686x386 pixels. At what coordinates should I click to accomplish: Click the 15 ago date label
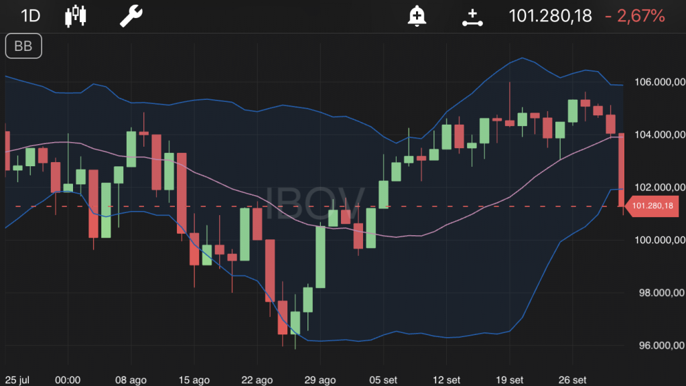(x=194, y=380)
